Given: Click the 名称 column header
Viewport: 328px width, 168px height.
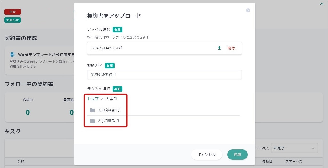Looking at the screenshot, I should [x=21, y=162].
